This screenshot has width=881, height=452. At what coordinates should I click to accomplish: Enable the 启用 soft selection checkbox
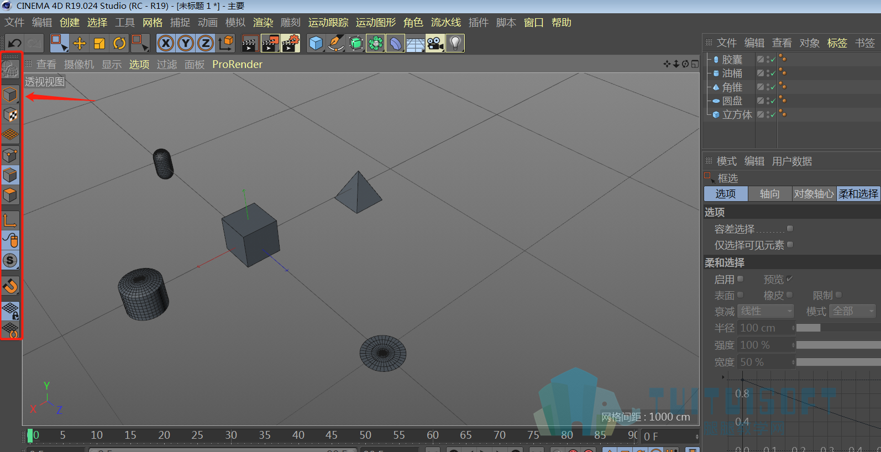pos(741,279)
